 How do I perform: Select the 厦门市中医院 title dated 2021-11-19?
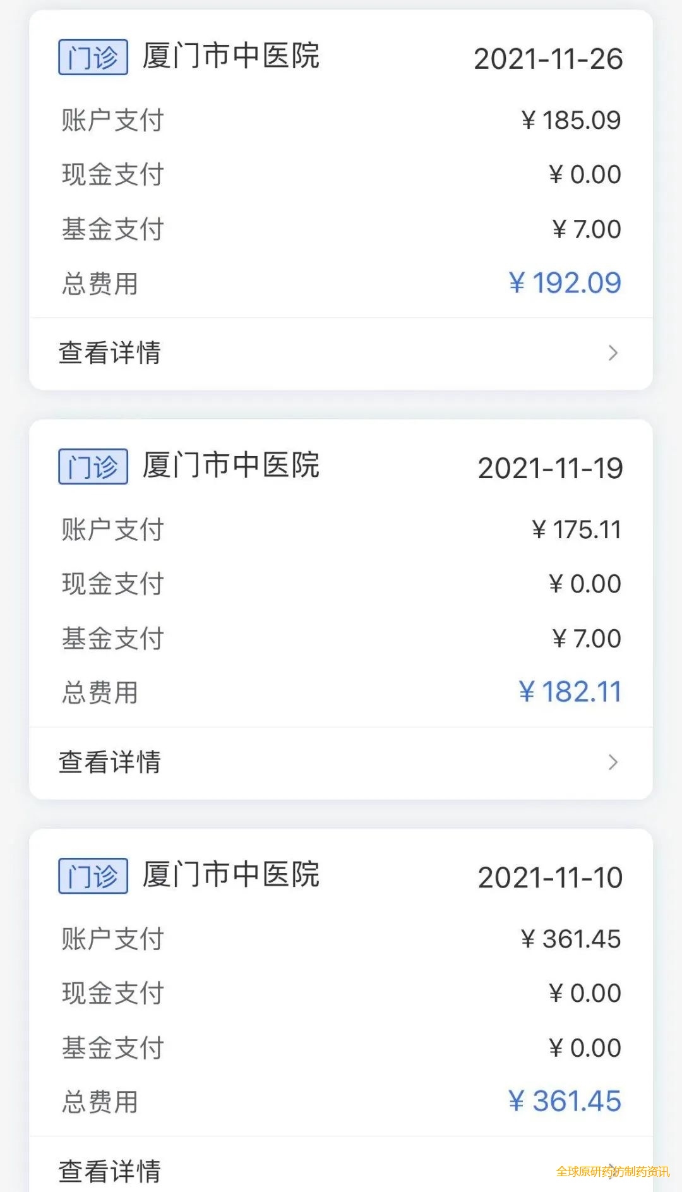231,466
